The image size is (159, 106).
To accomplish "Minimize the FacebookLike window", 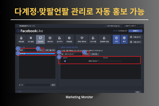I will pyautogui.click(x=139, y=26).
